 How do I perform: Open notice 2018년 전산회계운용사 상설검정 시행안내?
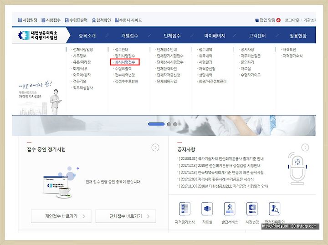219,166
